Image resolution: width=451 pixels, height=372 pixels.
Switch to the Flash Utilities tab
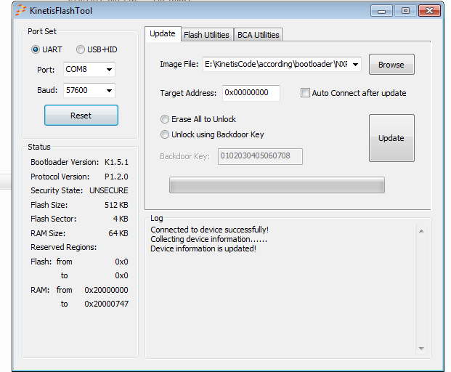(x=206, y=35)
